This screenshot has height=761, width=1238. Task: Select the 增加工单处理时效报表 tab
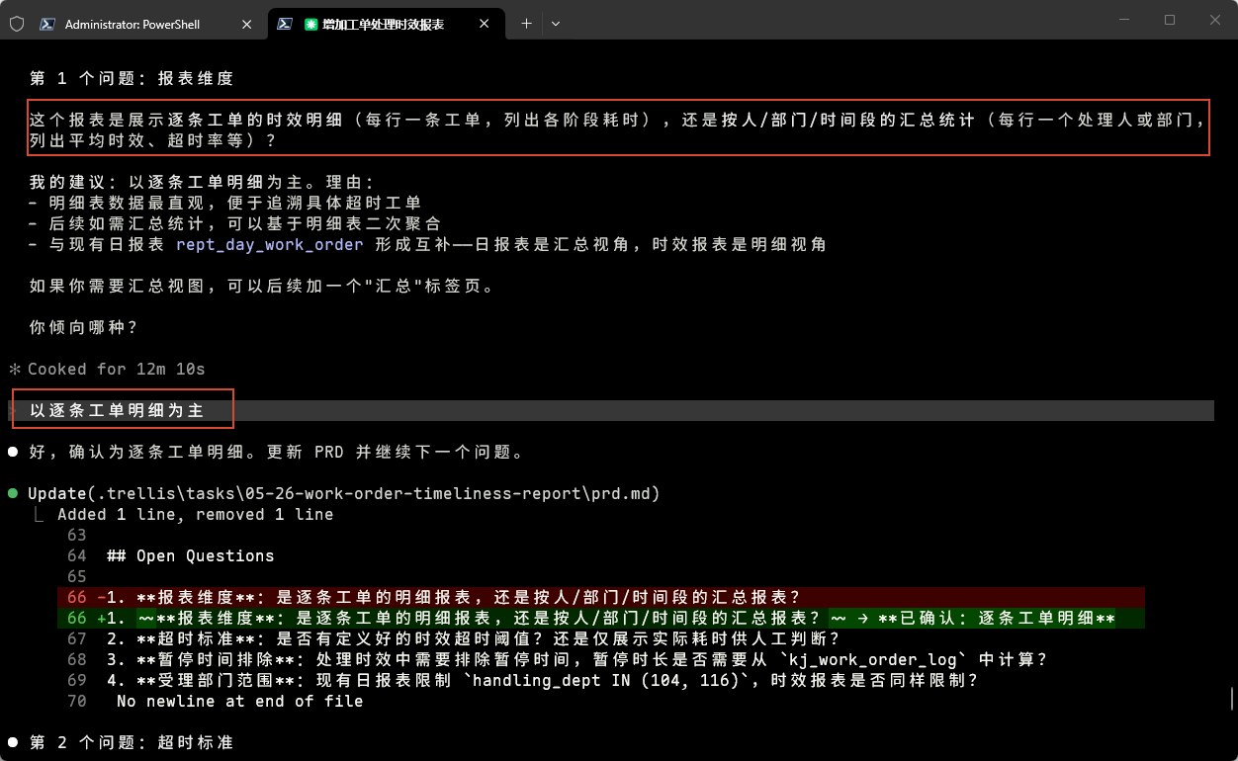(x=387, y=24)
